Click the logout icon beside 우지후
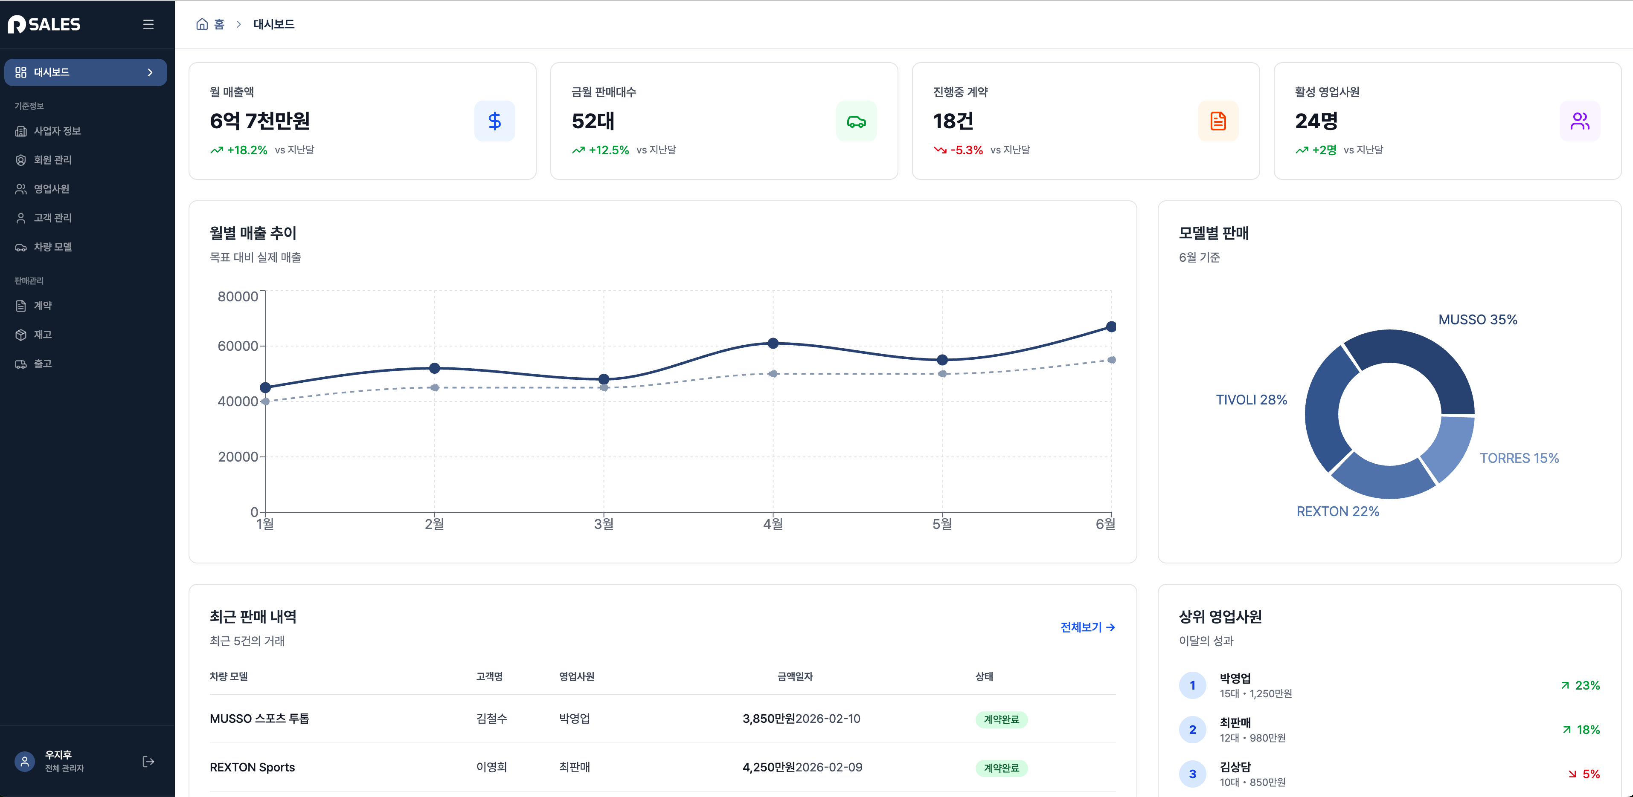1633x797 pixels. pos(148,762)
